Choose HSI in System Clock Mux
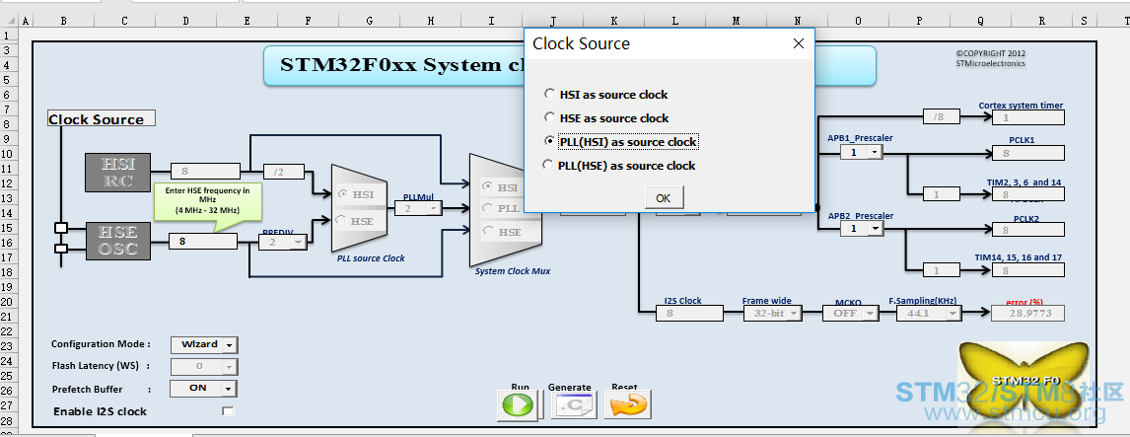The height and width of the screenshot is (437, 1130). pyautogui.click(x=488, y=186)
